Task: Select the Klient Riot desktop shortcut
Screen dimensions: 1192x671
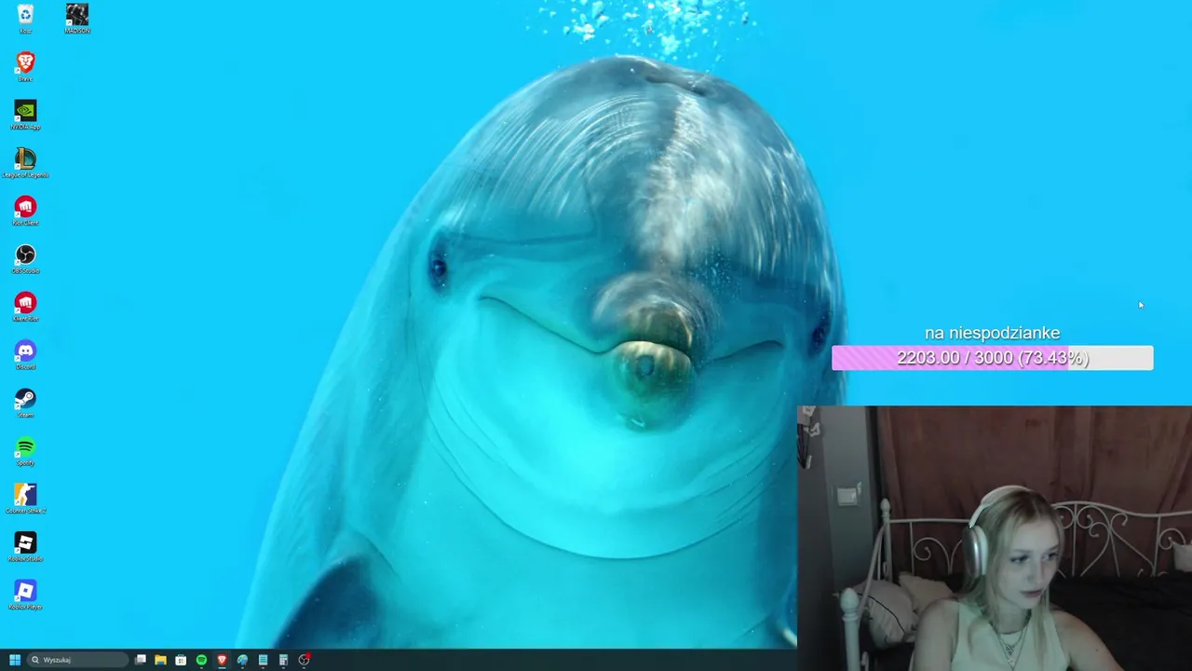Action: pos(25,307)
